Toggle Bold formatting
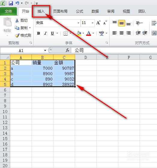This screenshot has height=168, width=157. (x=38, y=33)
